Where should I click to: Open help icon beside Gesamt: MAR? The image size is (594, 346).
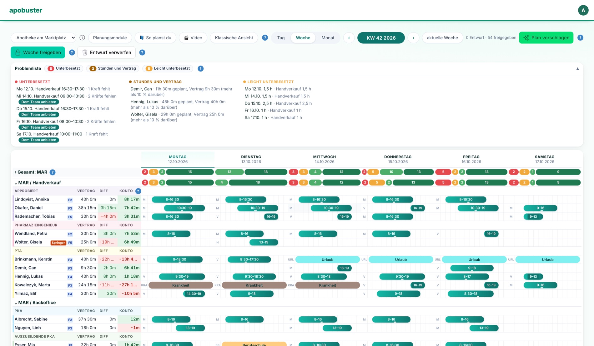pyautogui.click(x=53, y=172)
